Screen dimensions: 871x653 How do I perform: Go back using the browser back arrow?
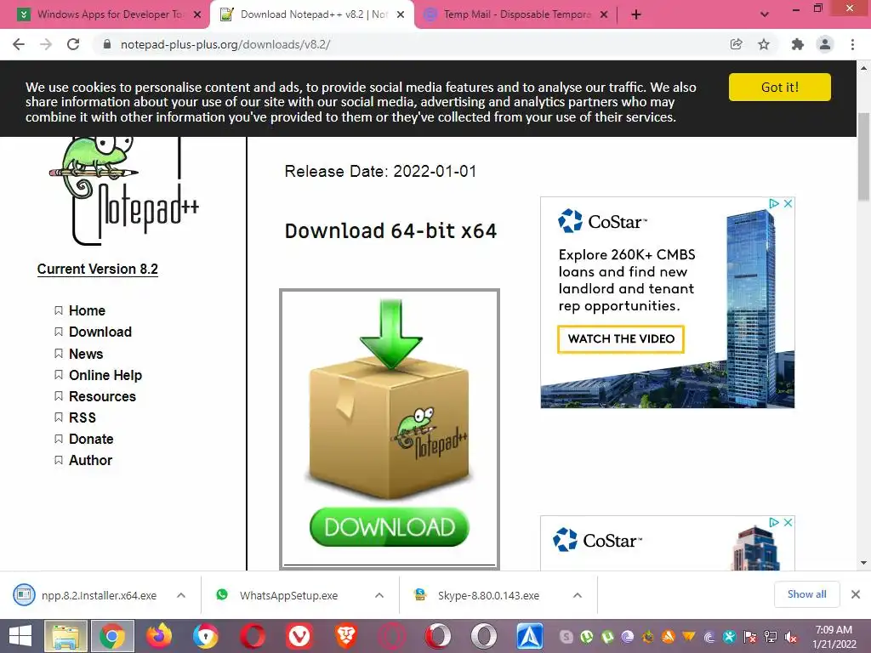[19, 44]
